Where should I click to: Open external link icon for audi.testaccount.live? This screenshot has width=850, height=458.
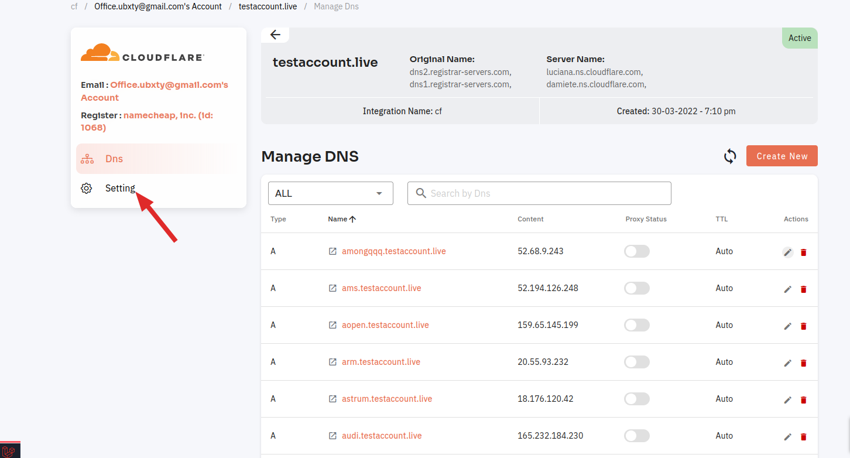pos(333,436)
